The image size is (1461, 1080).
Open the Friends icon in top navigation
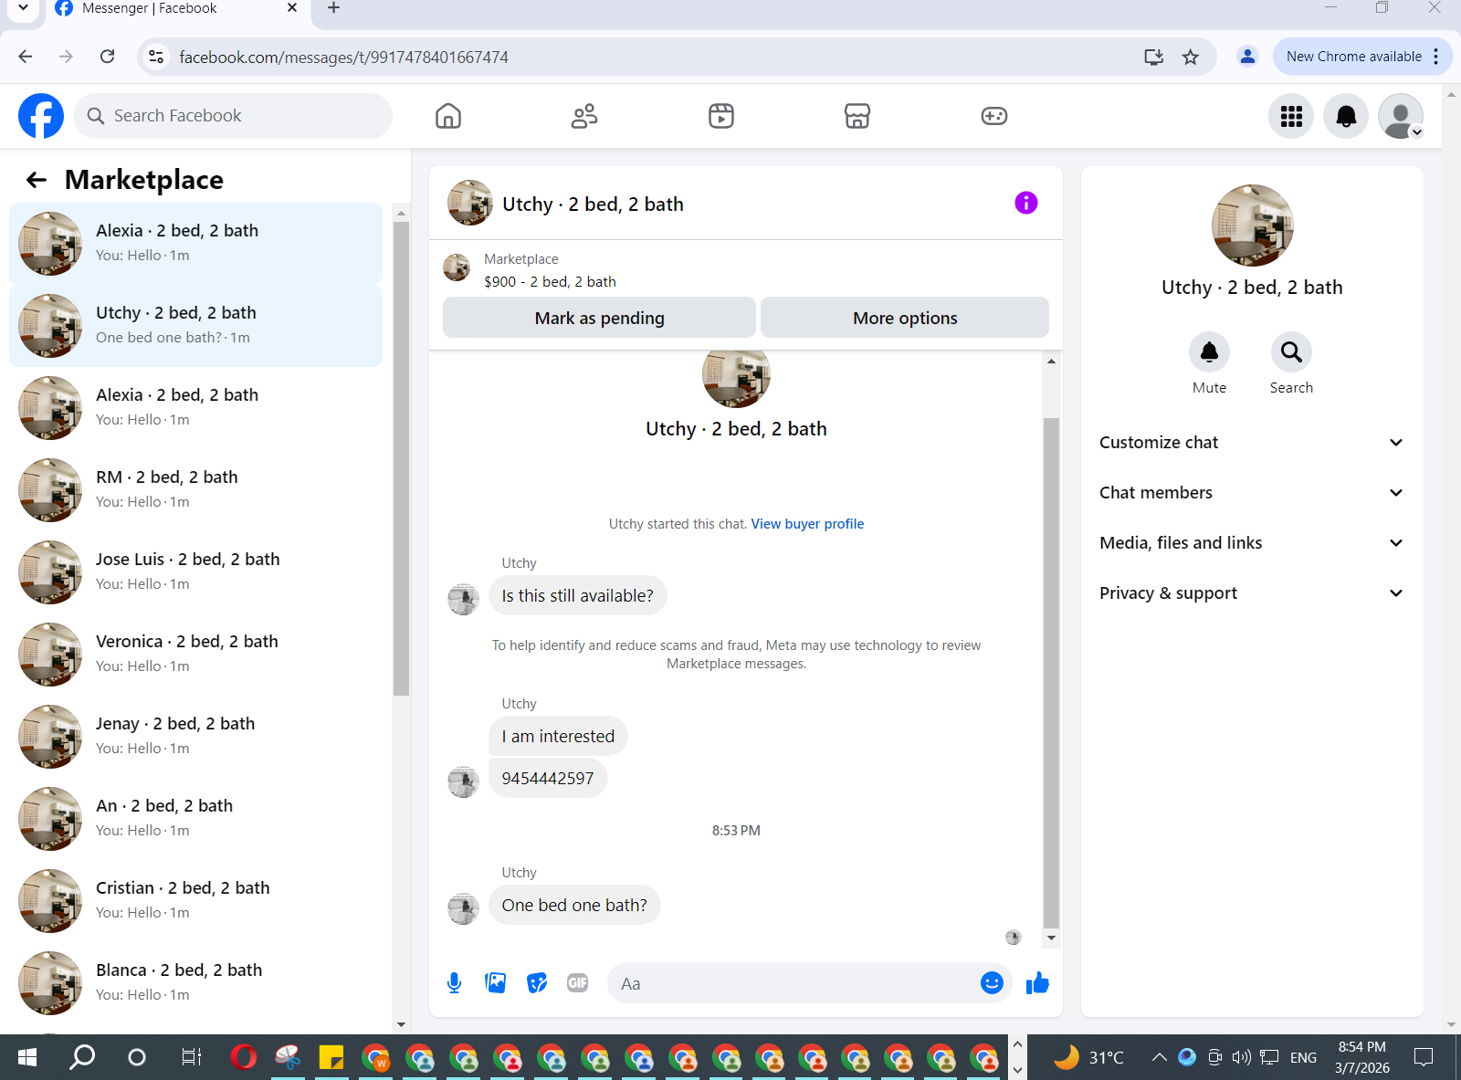point(584,116)
